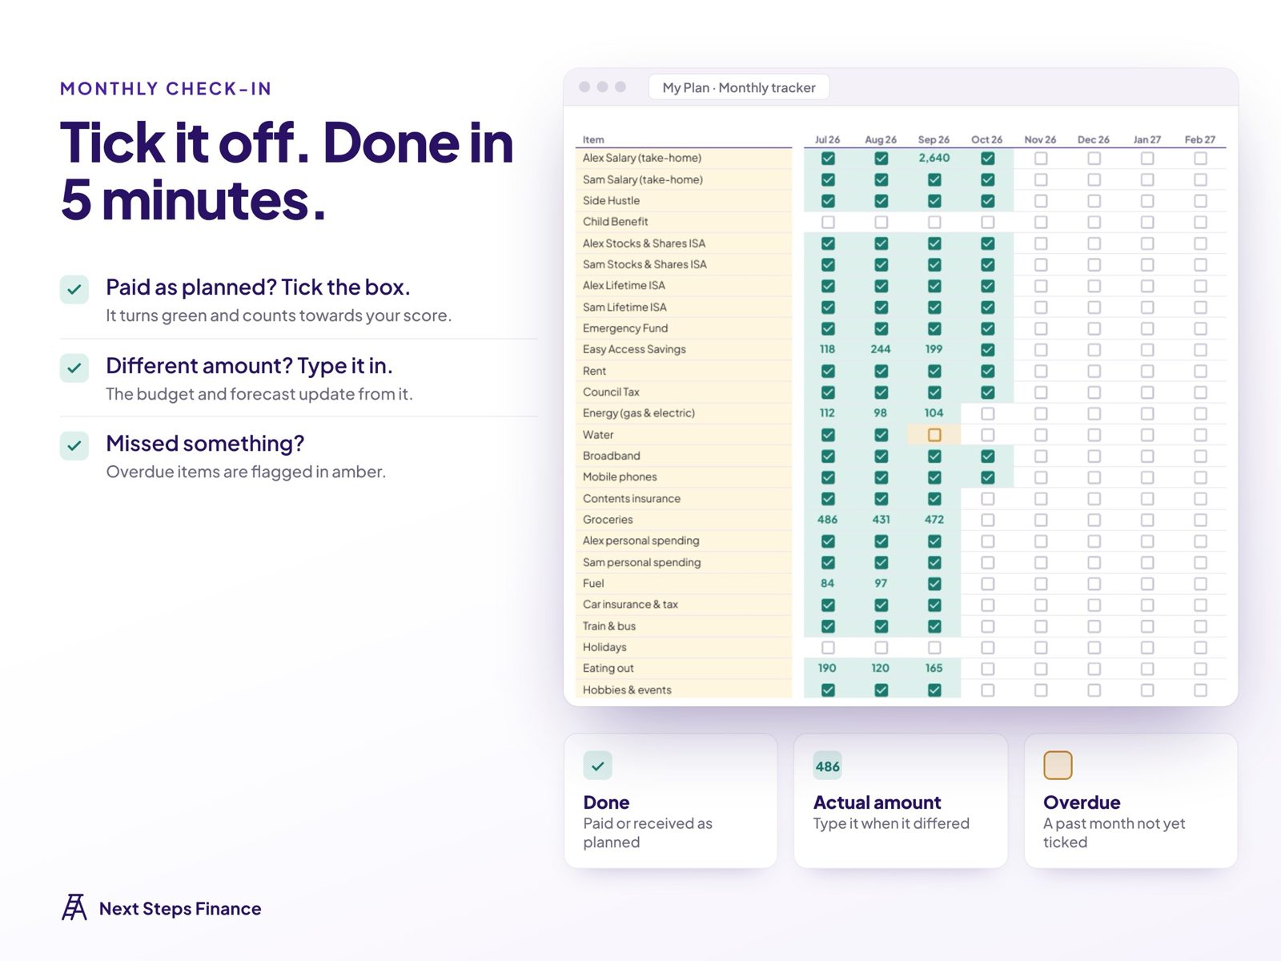Untick Rent checkbox for Oct 26
Screen dimensions: 1281x961
[x=988, y=371]
